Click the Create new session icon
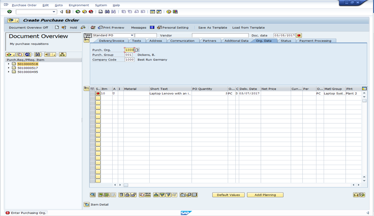 pos(152,12)
